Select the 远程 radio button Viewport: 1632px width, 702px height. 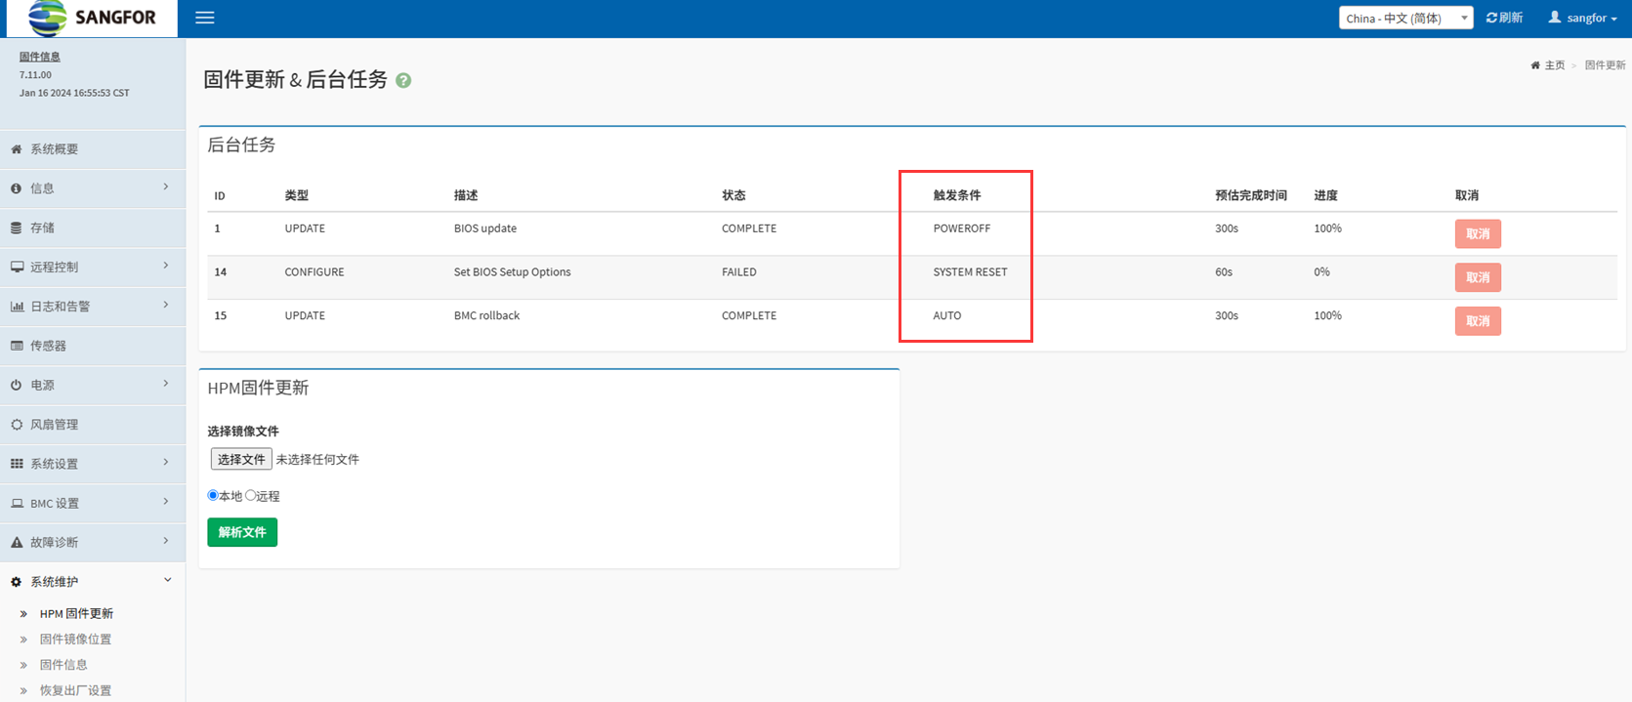click(x=251, y=495)
